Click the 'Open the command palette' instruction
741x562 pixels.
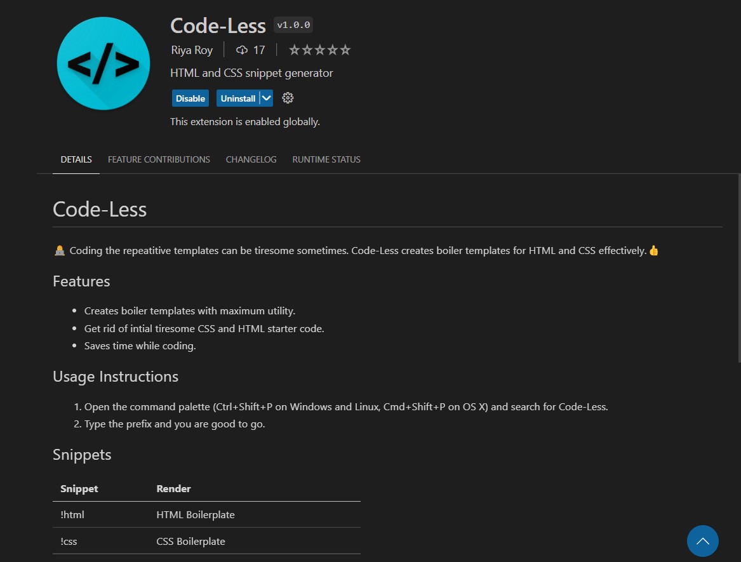pyautogui.click(x=346, y=407)
